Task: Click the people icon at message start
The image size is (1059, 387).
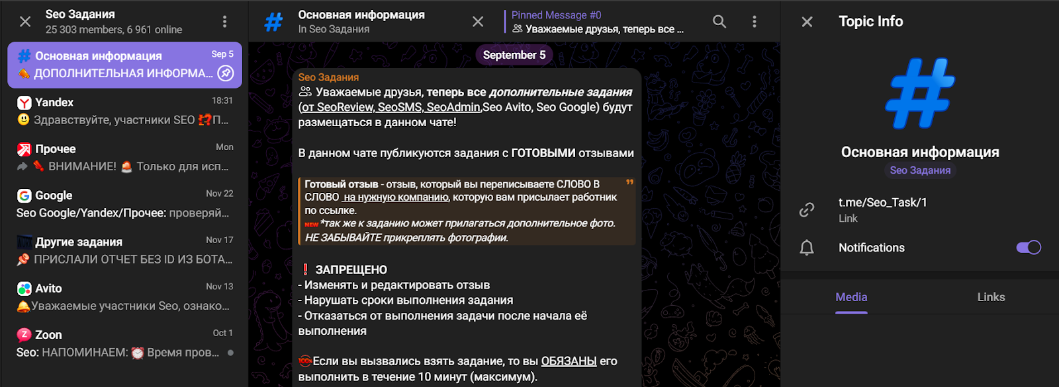Action: pos(305,92)
